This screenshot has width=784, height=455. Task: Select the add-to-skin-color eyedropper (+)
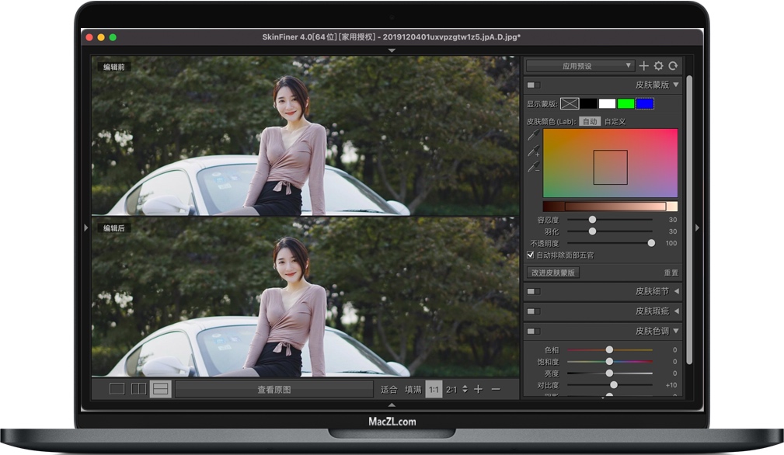click(531, 153)
